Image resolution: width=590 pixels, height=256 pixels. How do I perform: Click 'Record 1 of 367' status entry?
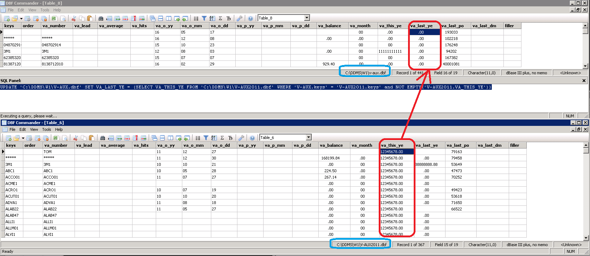tap(411, 245)
